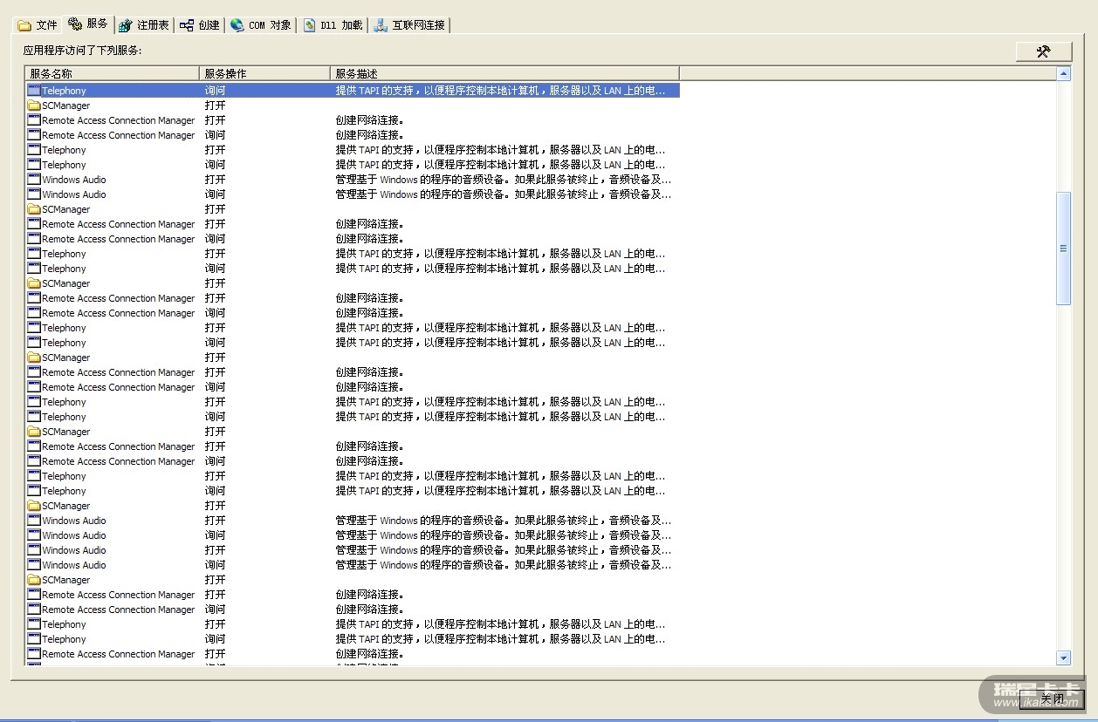Image resolution: width=1098 pixels, height=722 pixels.
Task: Switch to the 文件 tab
Action: pos(38,25)
